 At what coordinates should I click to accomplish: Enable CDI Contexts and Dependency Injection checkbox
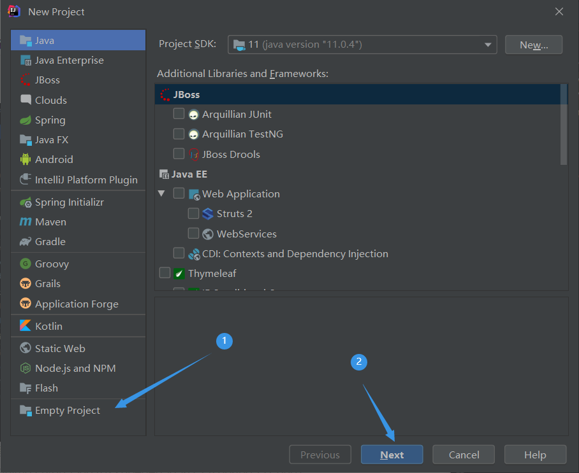[x=179, y=253]
